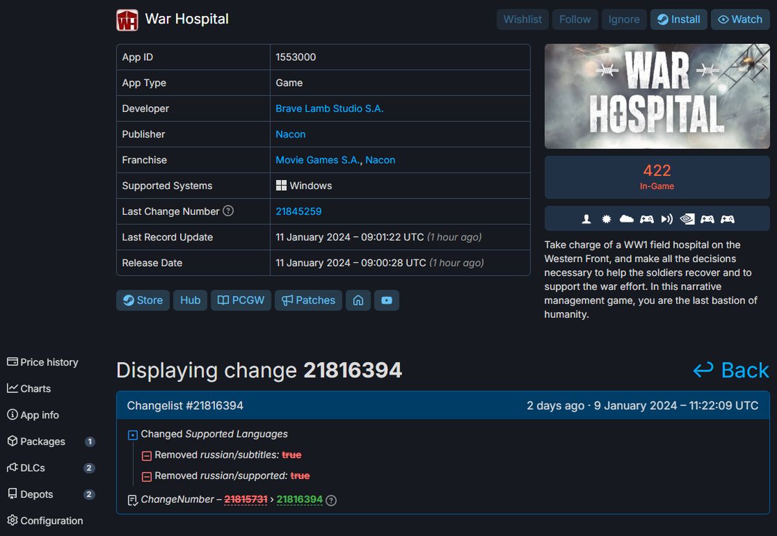The image size is (777, 536).
Task: Click help icon beside Last Change Number
Action: click(x=228, y=211)
